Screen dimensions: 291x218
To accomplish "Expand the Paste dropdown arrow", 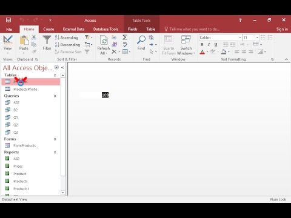I will (x=24, y=53).
